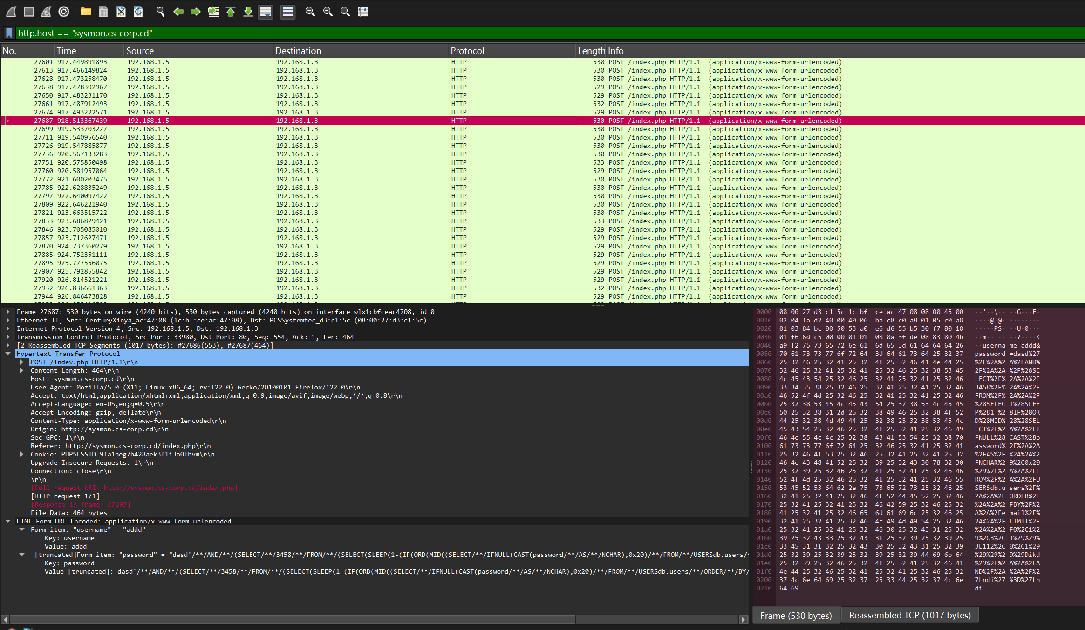The height and width of the screenshot is (630, 1085).
Task: Select the Key: username line
Action: [x=69, y=538]
